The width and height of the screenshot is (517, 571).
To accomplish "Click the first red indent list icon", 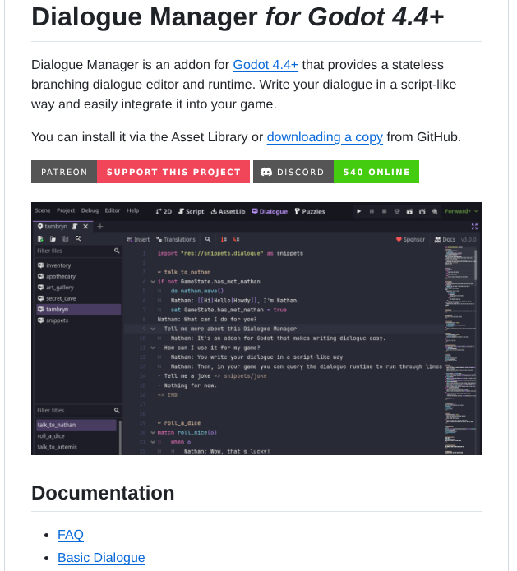I will tap(224, 239).
